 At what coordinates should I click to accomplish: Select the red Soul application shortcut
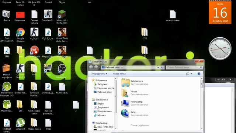pyautogui.click(x=34, y=50)
